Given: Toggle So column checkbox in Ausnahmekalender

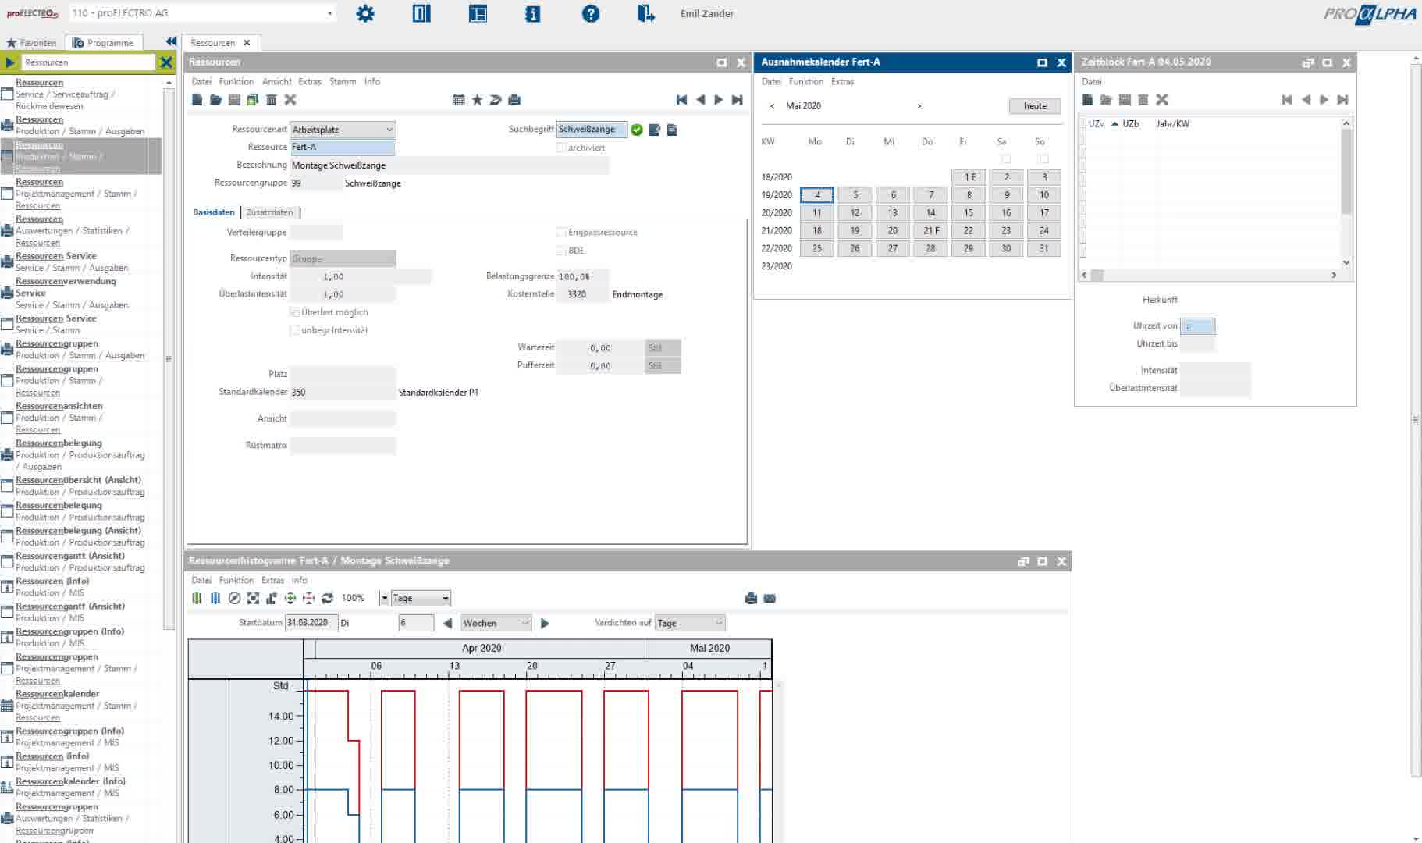Looking at the screenshot, I should coord(1043,158).
